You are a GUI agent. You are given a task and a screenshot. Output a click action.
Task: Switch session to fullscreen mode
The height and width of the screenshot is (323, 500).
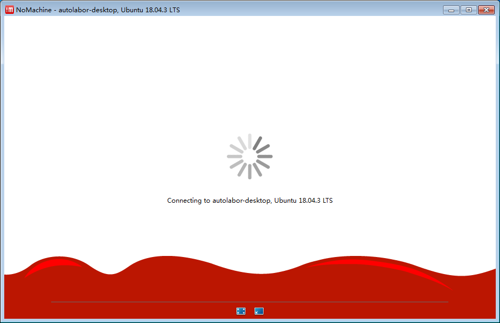tap(241, 311)
